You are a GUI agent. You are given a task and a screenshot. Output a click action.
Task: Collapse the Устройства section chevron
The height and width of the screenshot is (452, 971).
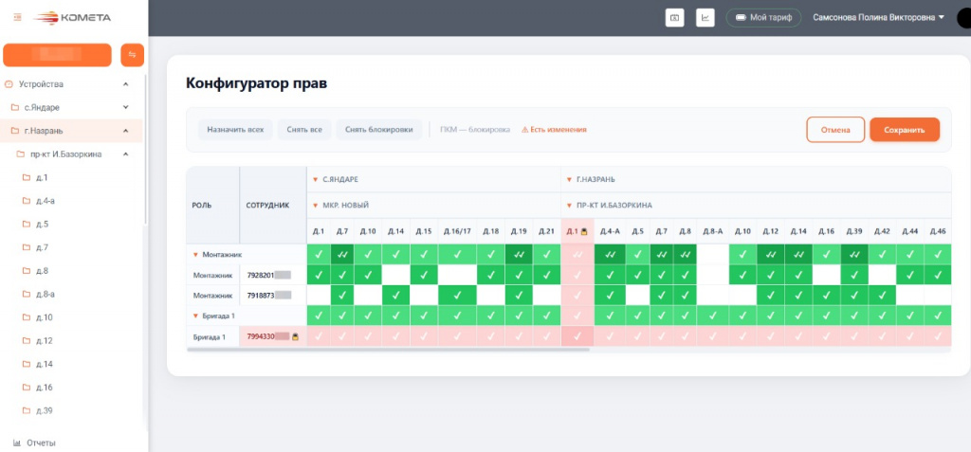(126, 84)
